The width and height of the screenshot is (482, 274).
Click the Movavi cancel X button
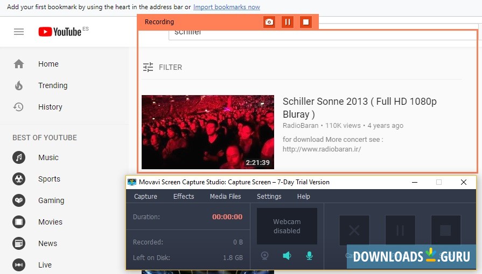[x=354, y=230]
